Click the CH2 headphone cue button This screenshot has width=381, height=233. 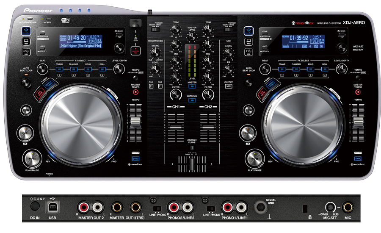(x=160, y=86)
